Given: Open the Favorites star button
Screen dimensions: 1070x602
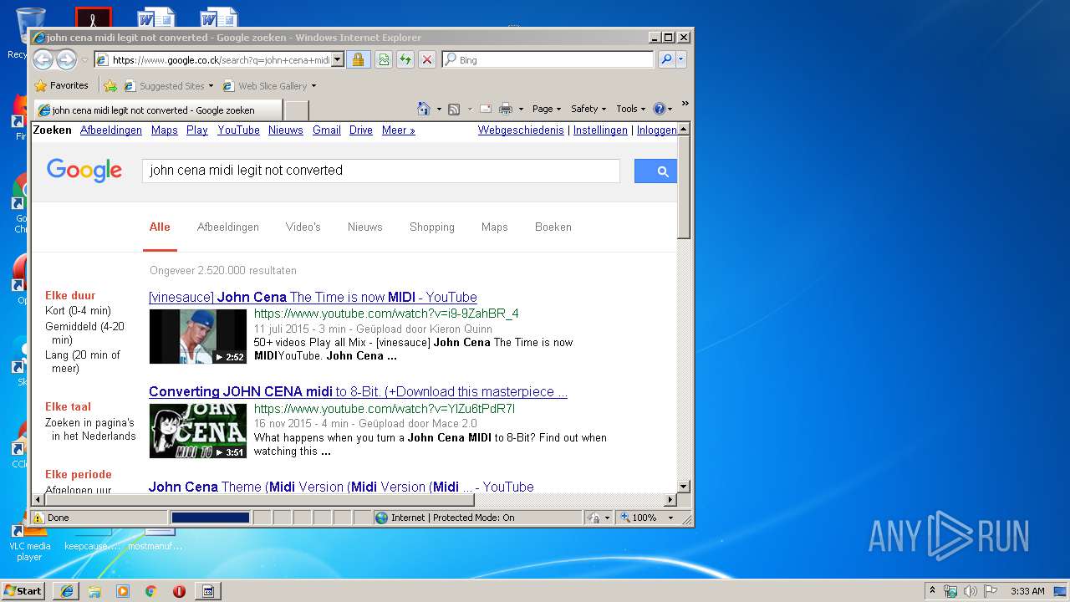Looking at the screenshot, I should [x=61, y=85].
